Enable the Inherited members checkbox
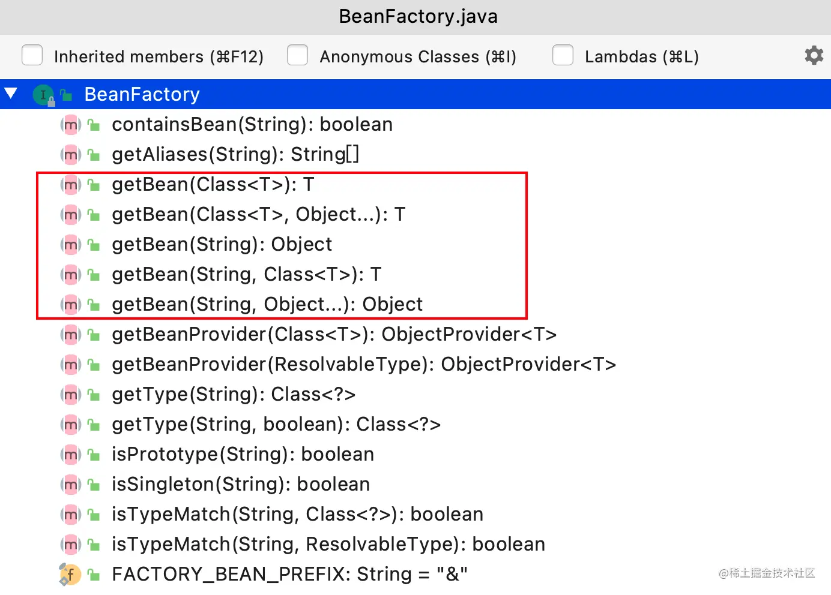This screenshot has width=831, height=595. coord(32,55)
